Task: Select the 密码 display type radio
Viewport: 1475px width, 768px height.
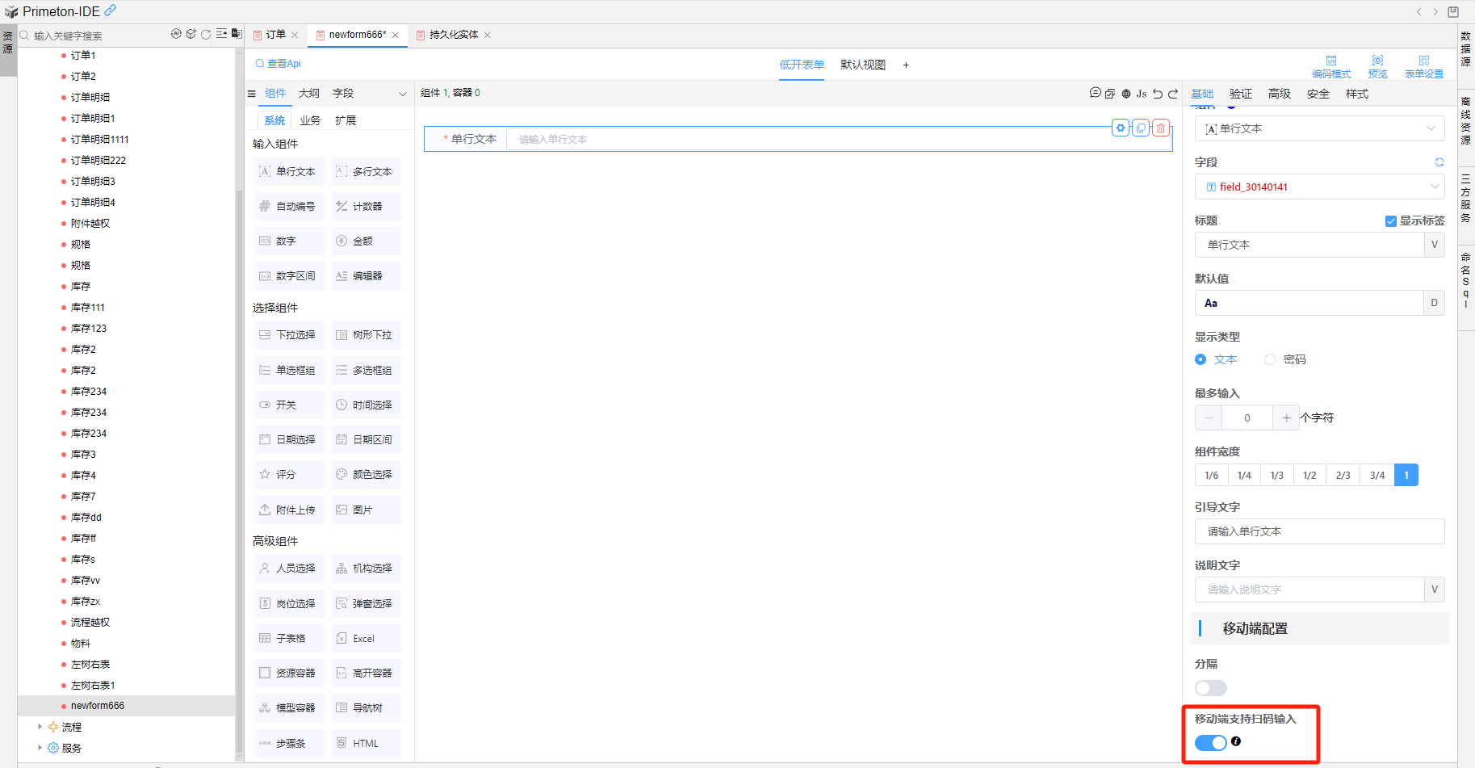Action: 1270,359
